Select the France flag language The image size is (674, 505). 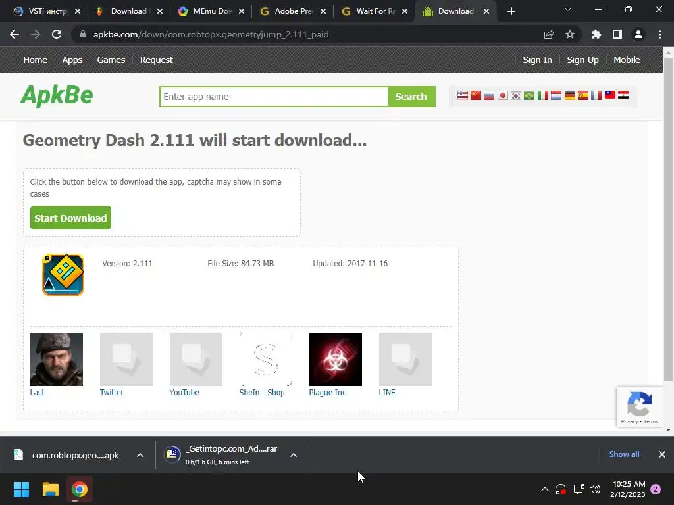596,95
